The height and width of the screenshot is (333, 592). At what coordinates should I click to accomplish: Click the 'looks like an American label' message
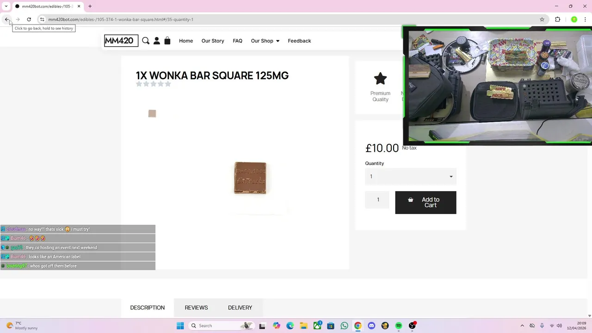[x=78, y=257]
